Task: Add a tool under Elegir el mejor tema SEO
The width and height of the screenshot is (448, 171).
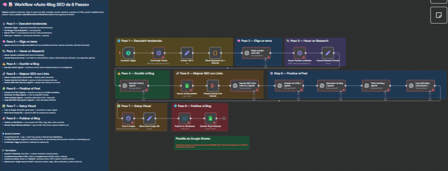Action: (266, 67)
